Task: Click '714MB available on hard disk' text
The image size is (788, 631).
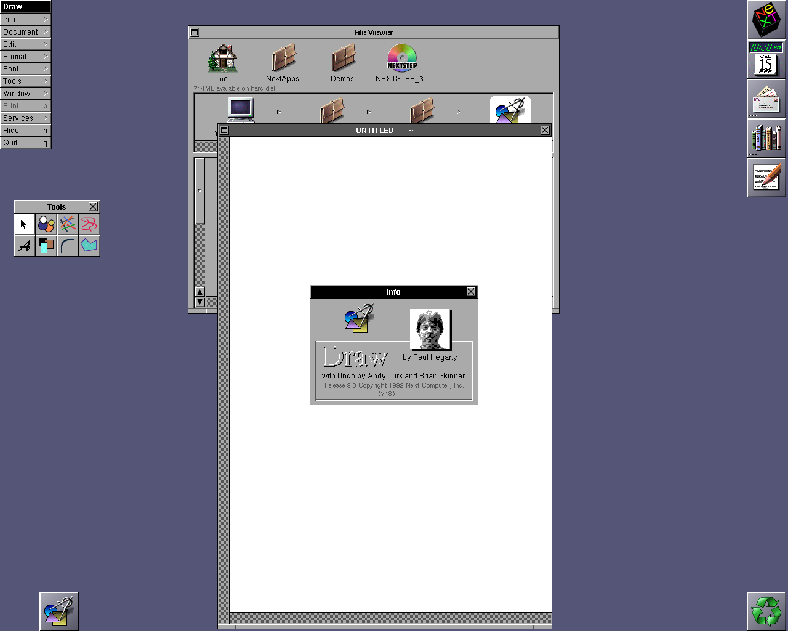Action: tap(235, 88)
